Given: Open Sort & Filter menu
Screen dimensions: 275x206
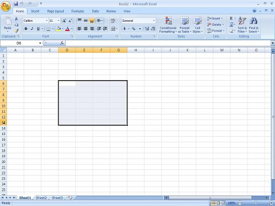Looking at the screenshot, I should click(242, 25).
